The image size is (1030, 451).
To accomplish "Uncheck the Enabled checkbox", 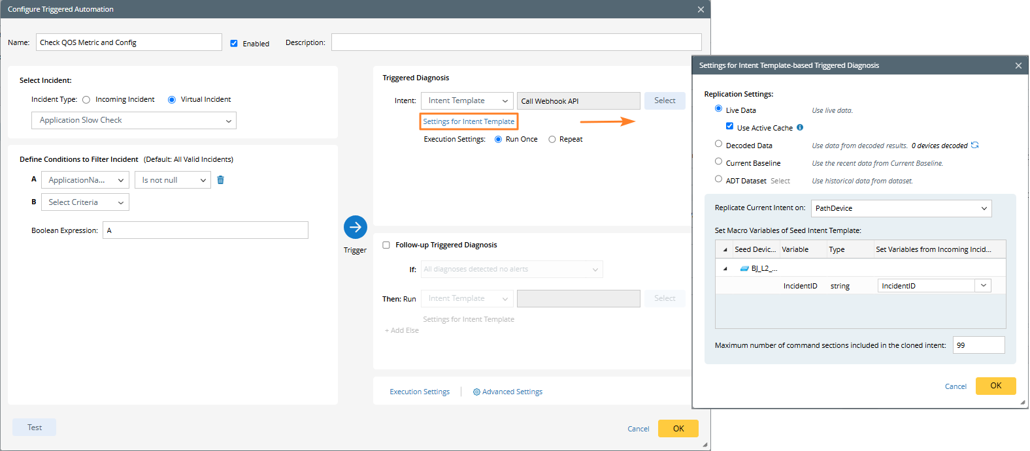I will pos(234,44).
